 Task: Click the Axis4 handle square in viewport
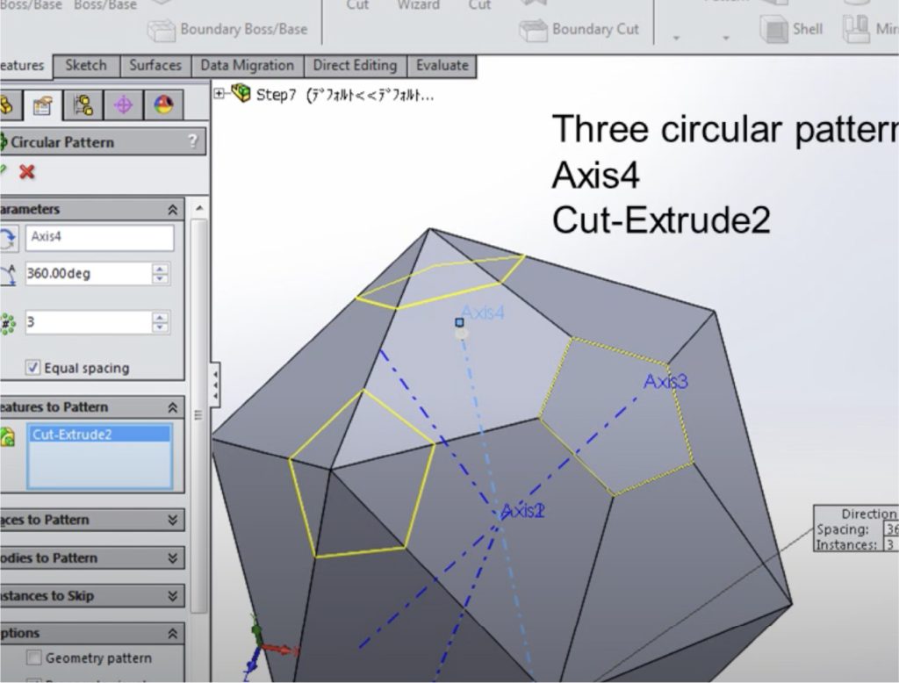459,322
